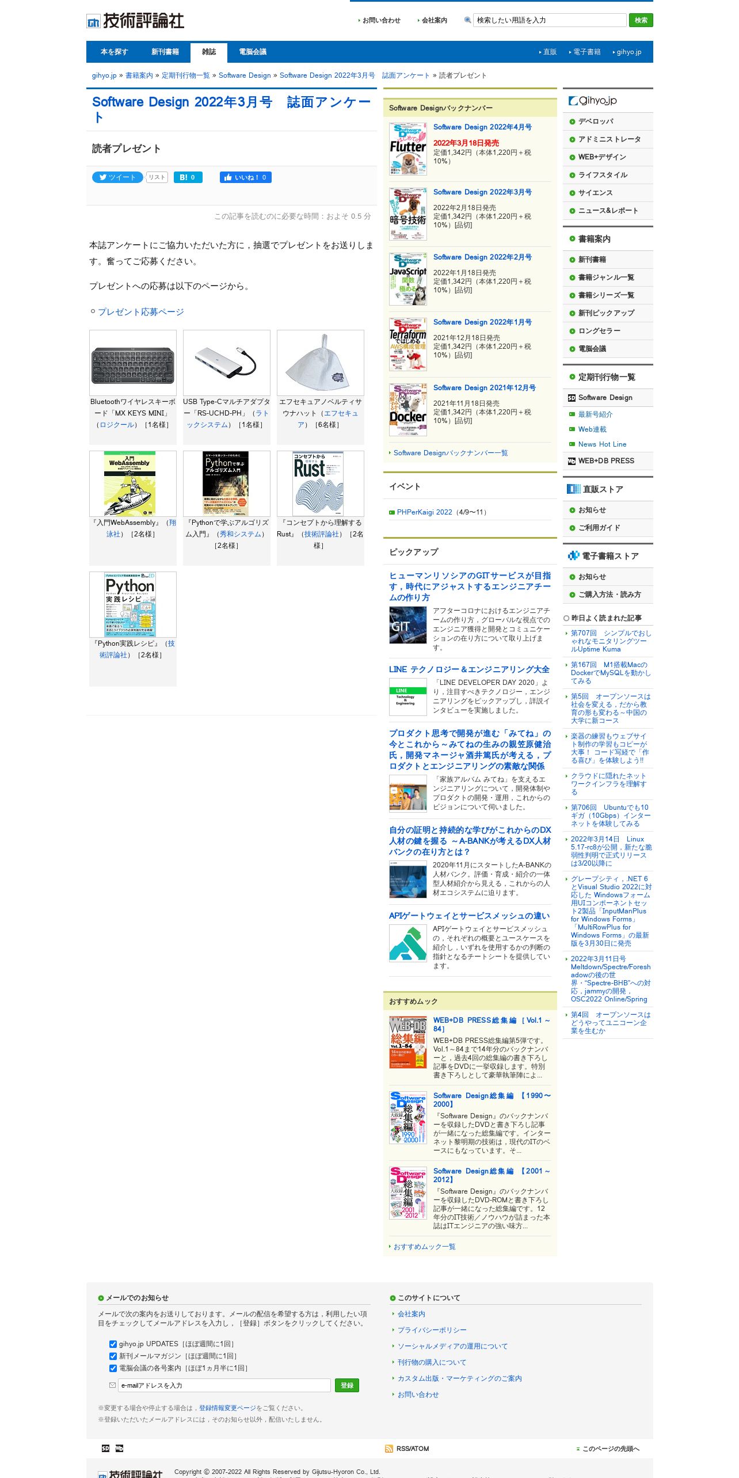739x1478 pixels.
Task: Click the green 登録 button
Action: click(347, 1385)
